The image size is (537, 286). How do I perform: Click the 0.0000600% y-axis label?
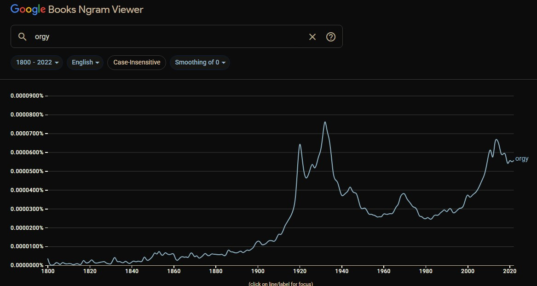tap(27, 152)
